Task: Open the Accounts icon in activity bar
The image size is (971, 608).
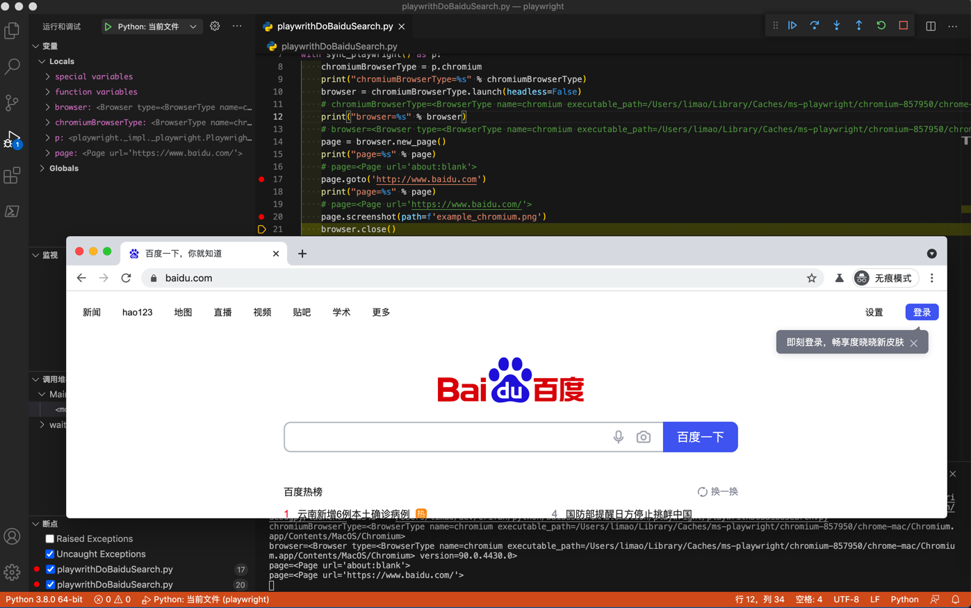Action: point(12,536)
